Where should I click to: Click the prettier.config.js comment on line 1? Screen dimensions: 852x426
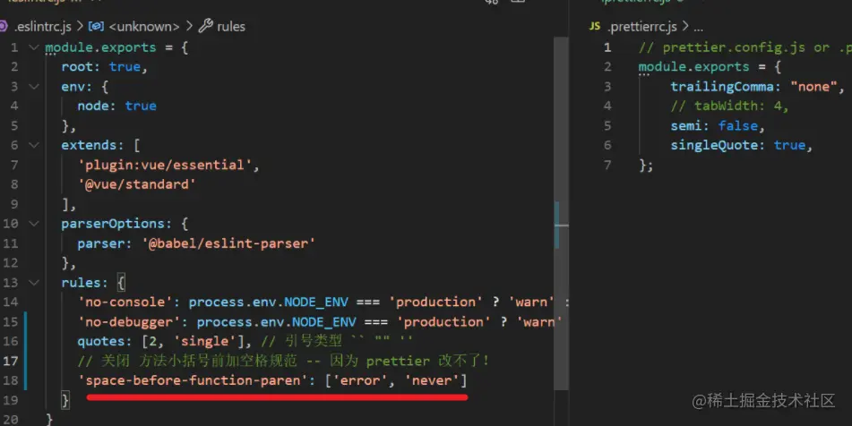[x=745, y=47]
